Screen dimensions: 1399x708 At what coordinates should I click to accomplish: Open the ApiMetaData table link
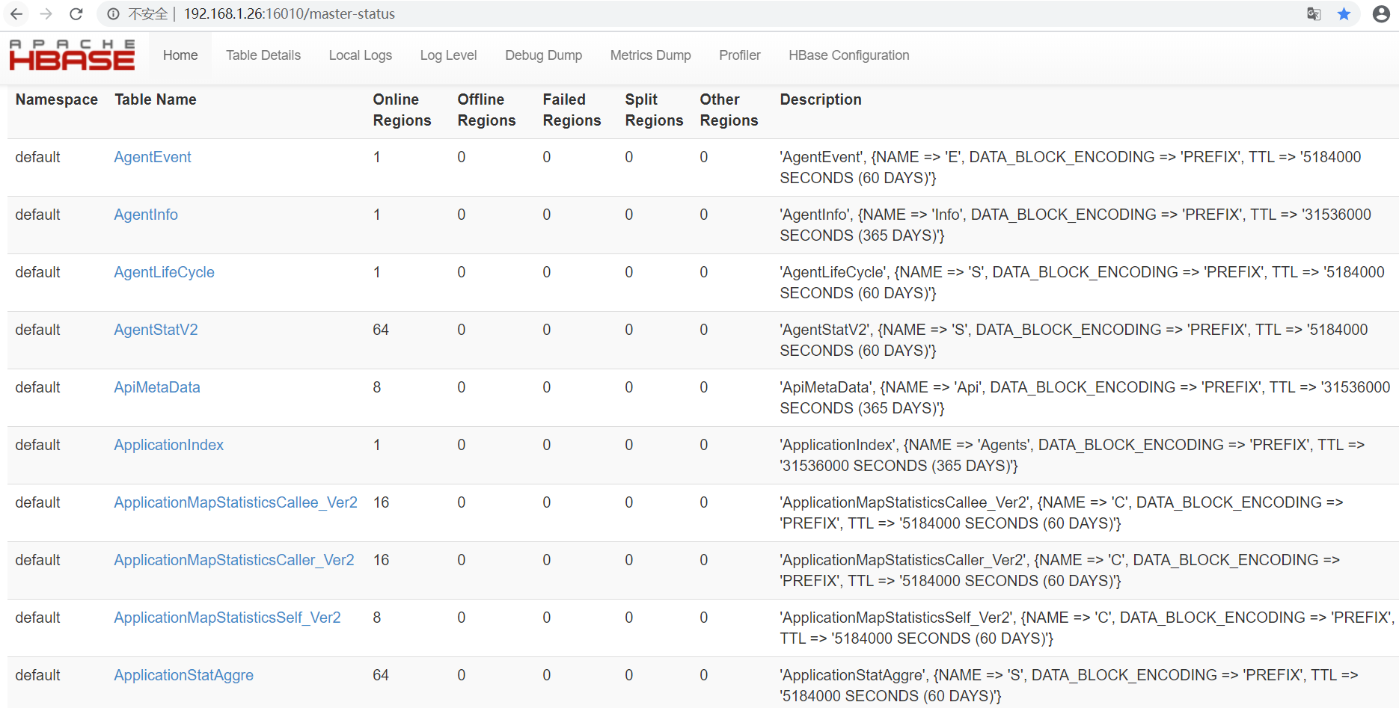click(157, 387)
